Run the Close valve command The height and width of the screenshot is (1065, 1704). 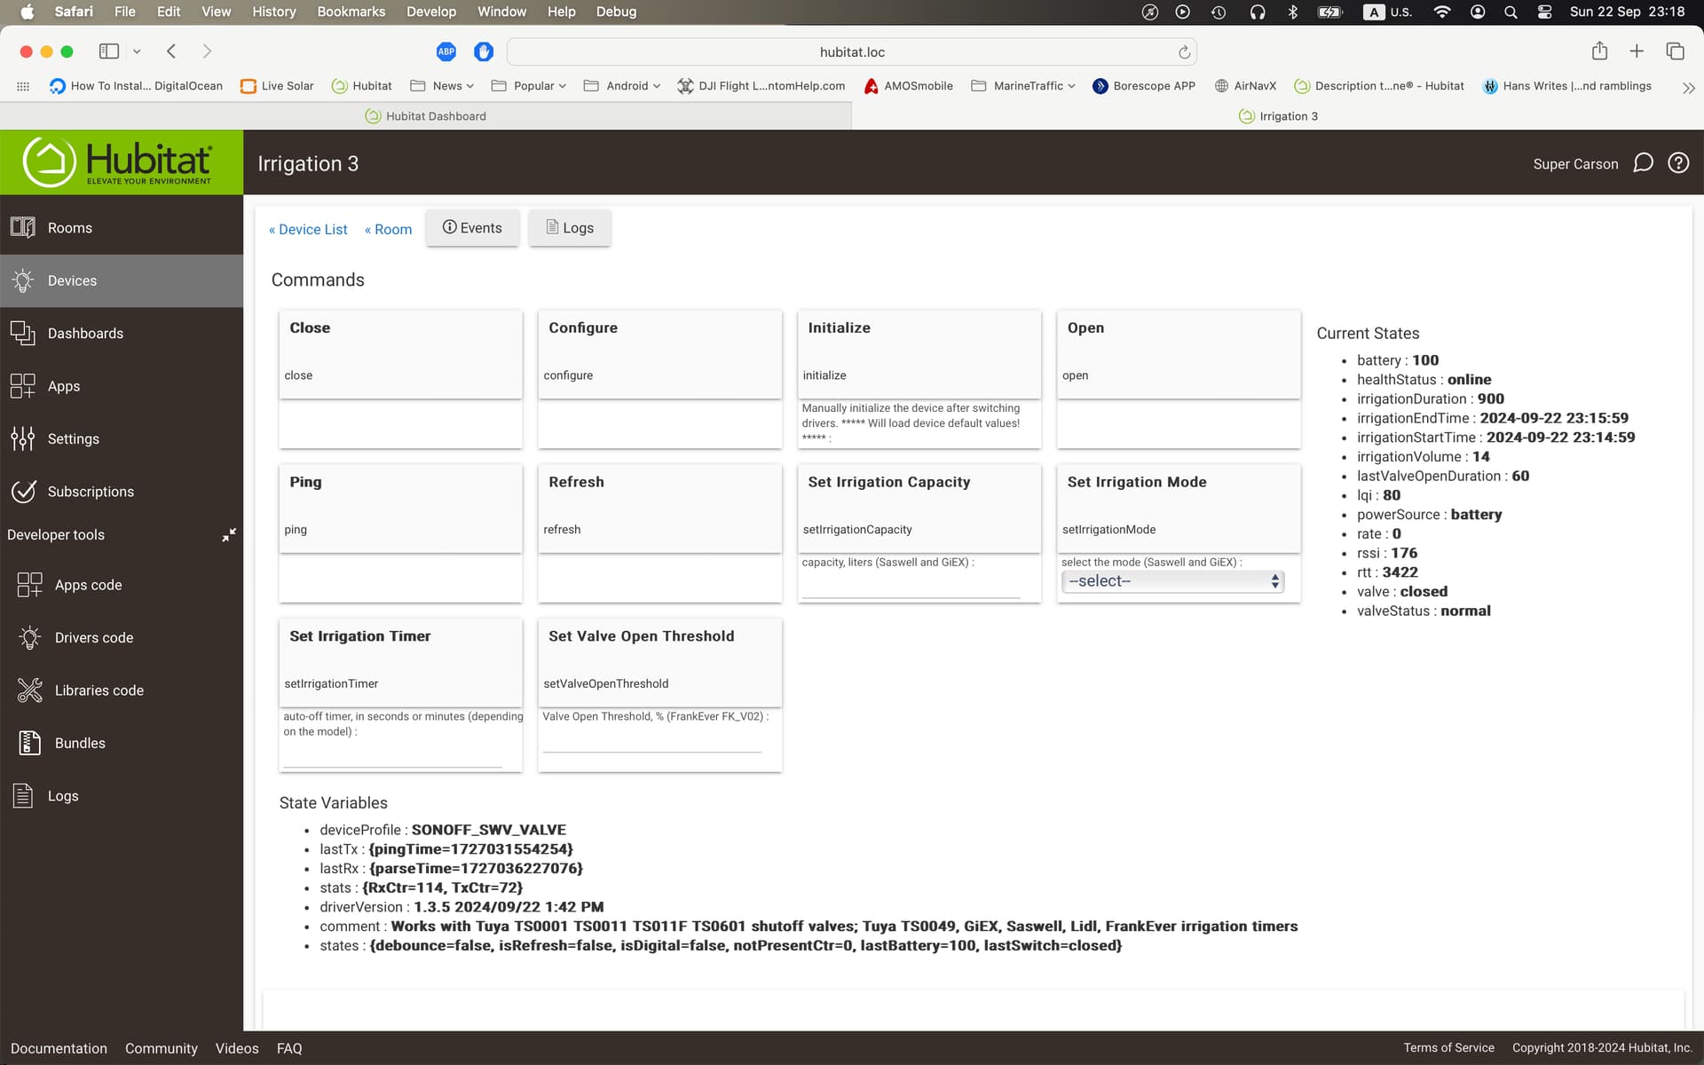[x=400, y=353]
